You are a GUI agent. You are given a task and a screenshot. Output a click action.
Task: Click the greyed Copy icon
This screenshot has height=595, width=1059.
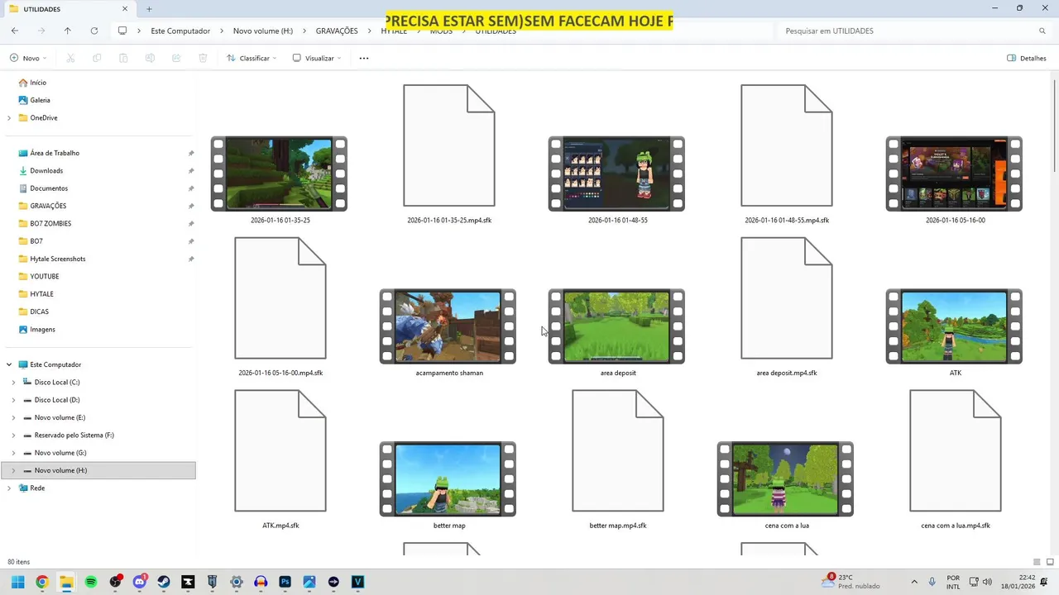tap(97, 58)
